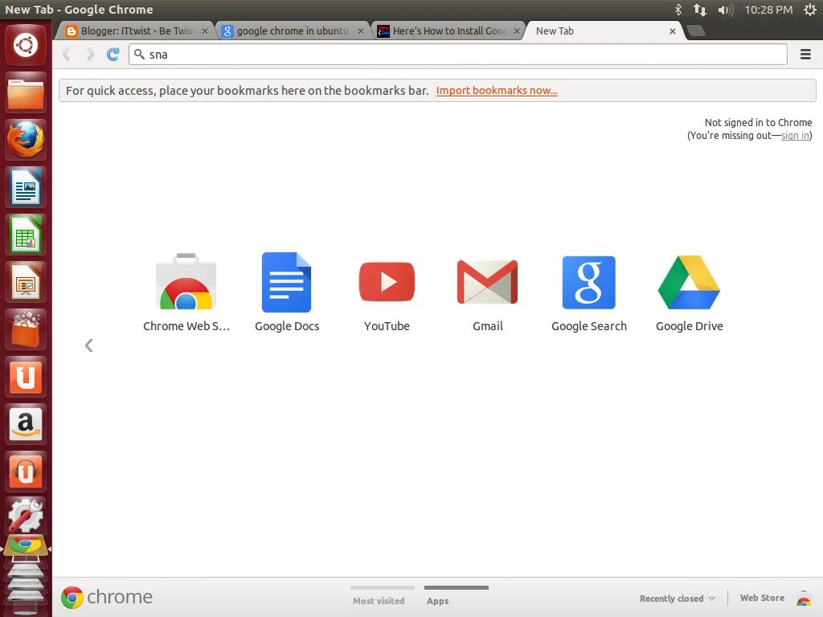Open the YouTube app icon

387,282
